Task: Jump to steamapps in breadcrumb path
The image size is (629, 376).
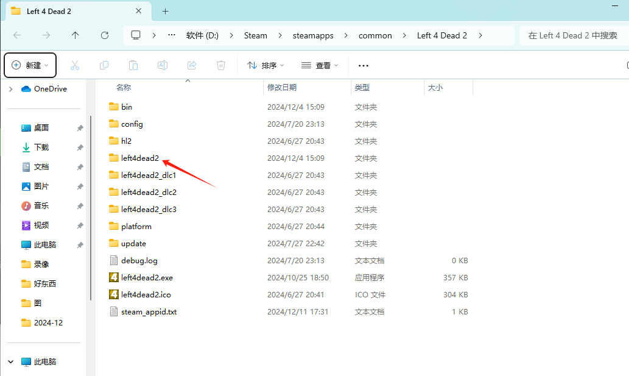Action: [313, 35]
